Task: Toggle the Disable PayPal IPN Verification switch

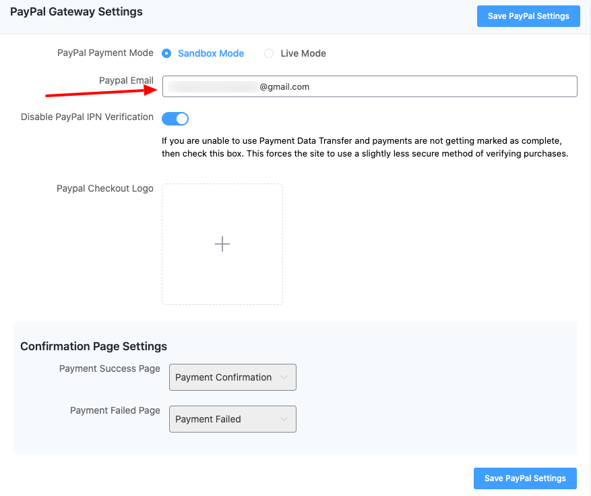Action: 175,119
